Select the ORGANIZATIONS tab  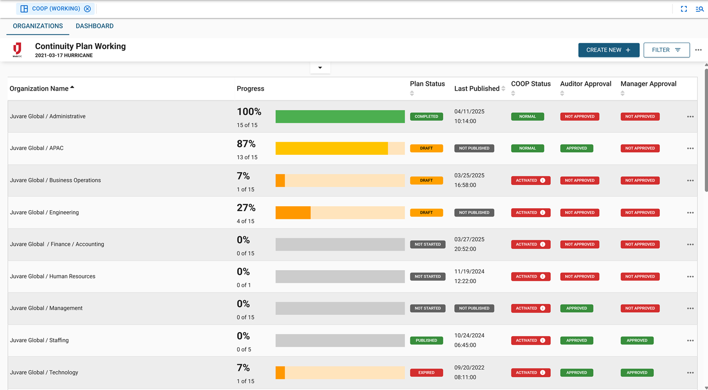click(38, 26)
